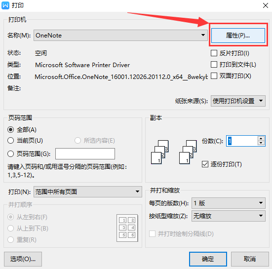Click the WPS Writer icon in title bar
Screen dimensions: 272x269
pyautogui.click(x=5, y=5)
